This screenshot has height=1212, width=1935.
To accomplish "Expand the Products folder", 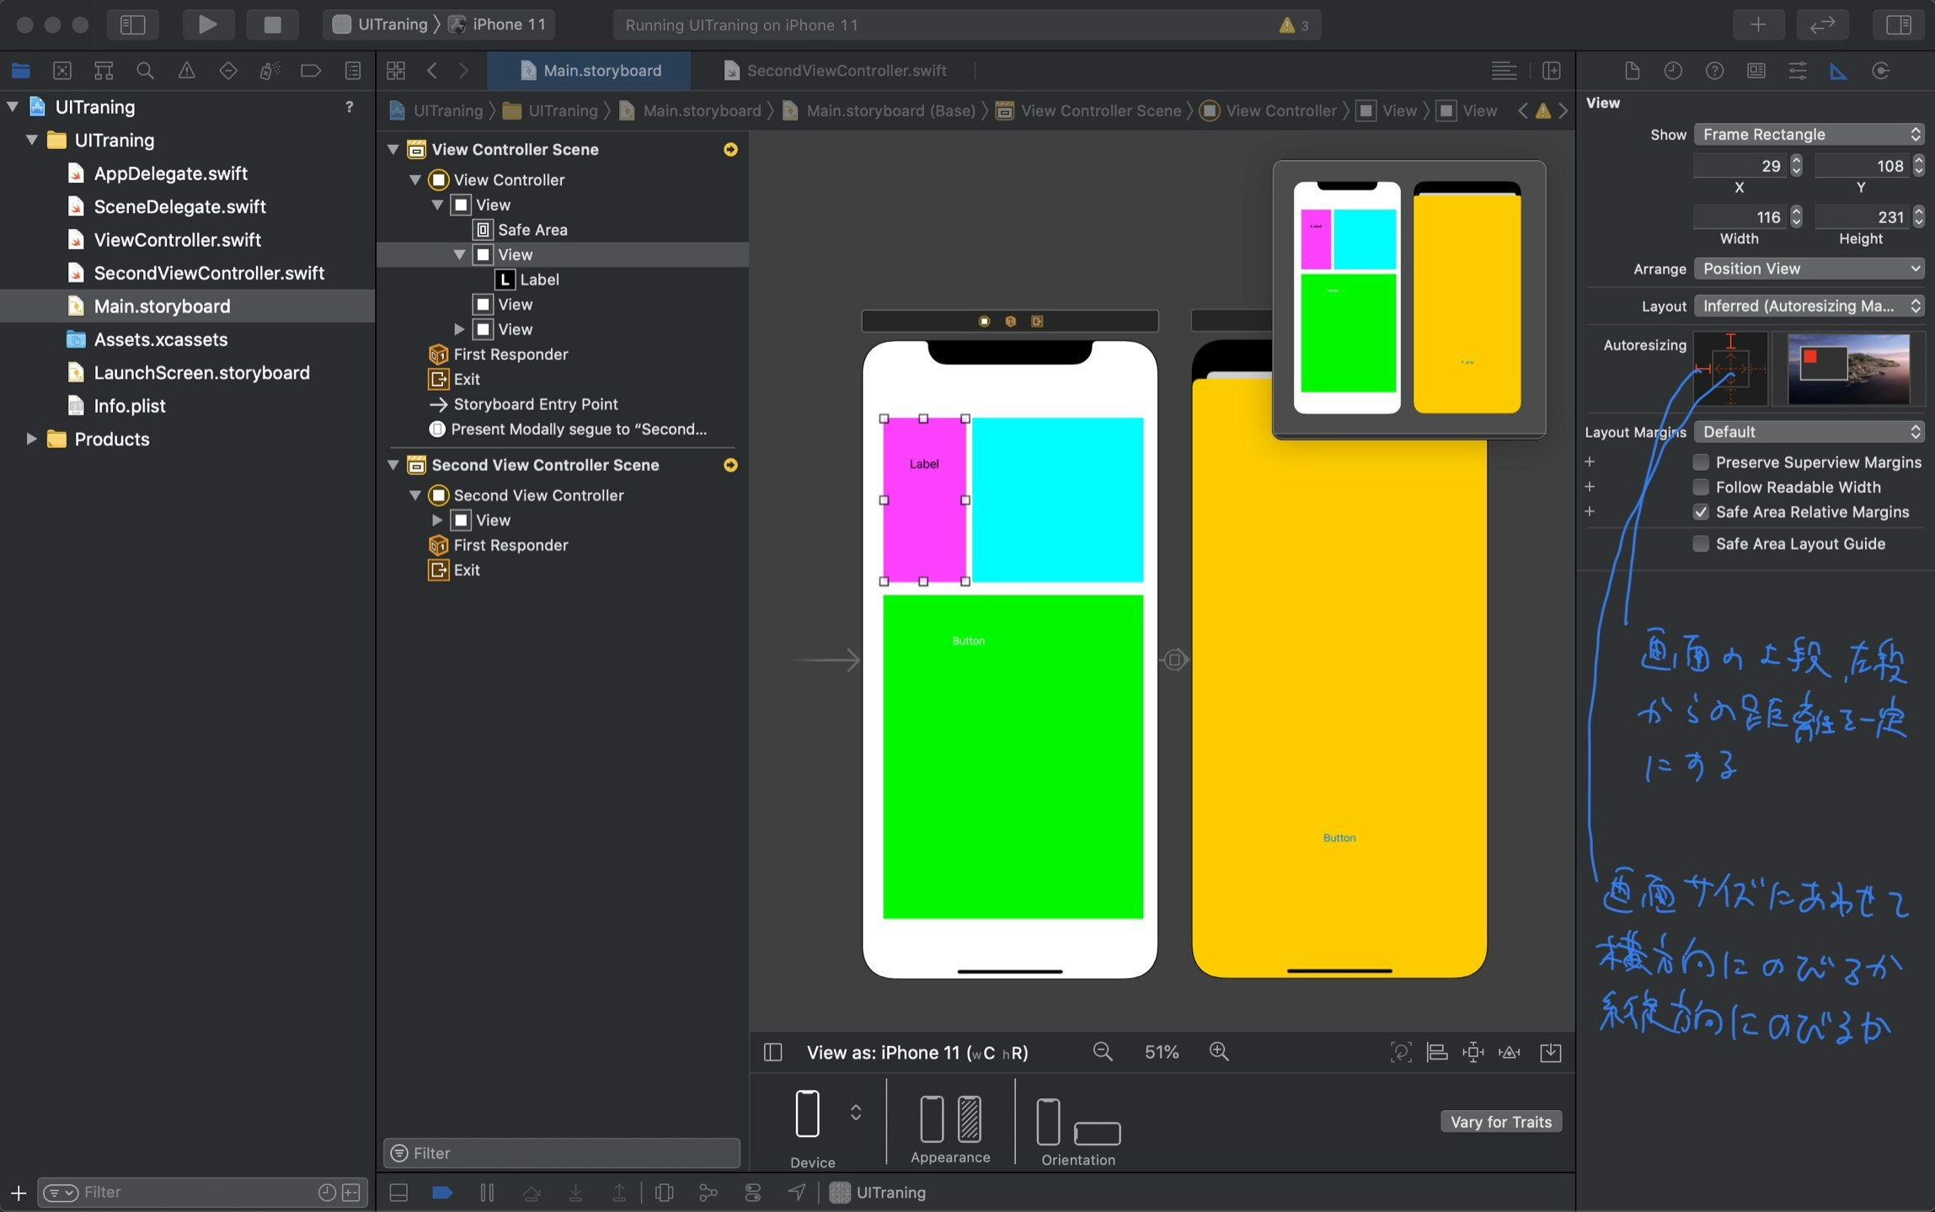I will coord(31,439).
